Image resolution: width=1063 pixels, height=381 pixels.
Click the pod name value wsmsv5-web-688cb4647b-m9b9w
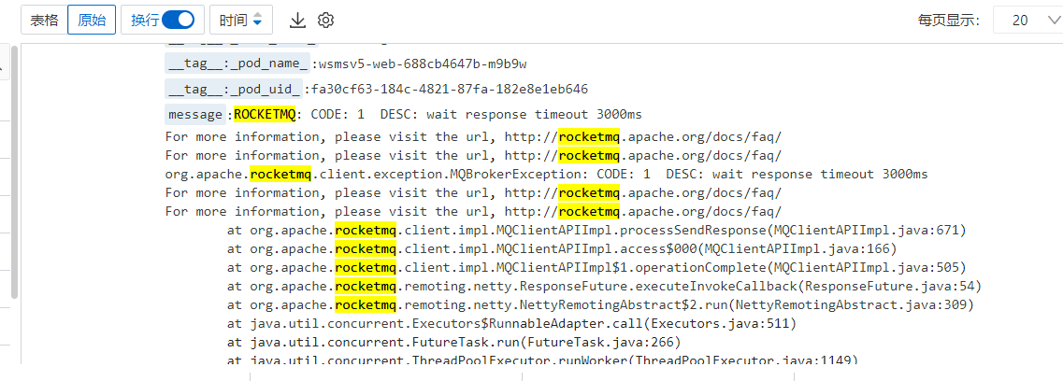[x=423, y=63]
